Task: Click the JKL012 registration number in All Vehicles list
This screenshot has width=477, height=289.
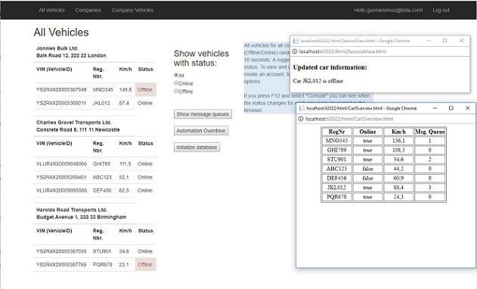Action: click(x=101, y=103)
